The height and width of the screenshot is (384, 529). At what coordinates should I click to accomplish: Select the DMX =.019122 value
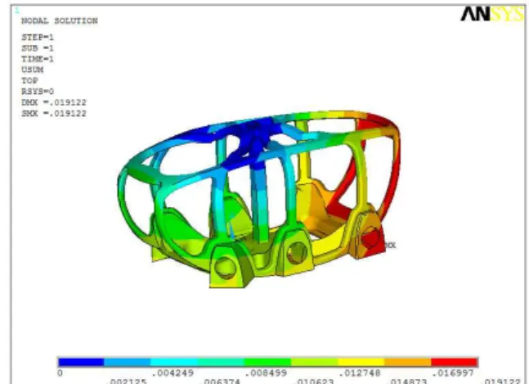[54, 102]
